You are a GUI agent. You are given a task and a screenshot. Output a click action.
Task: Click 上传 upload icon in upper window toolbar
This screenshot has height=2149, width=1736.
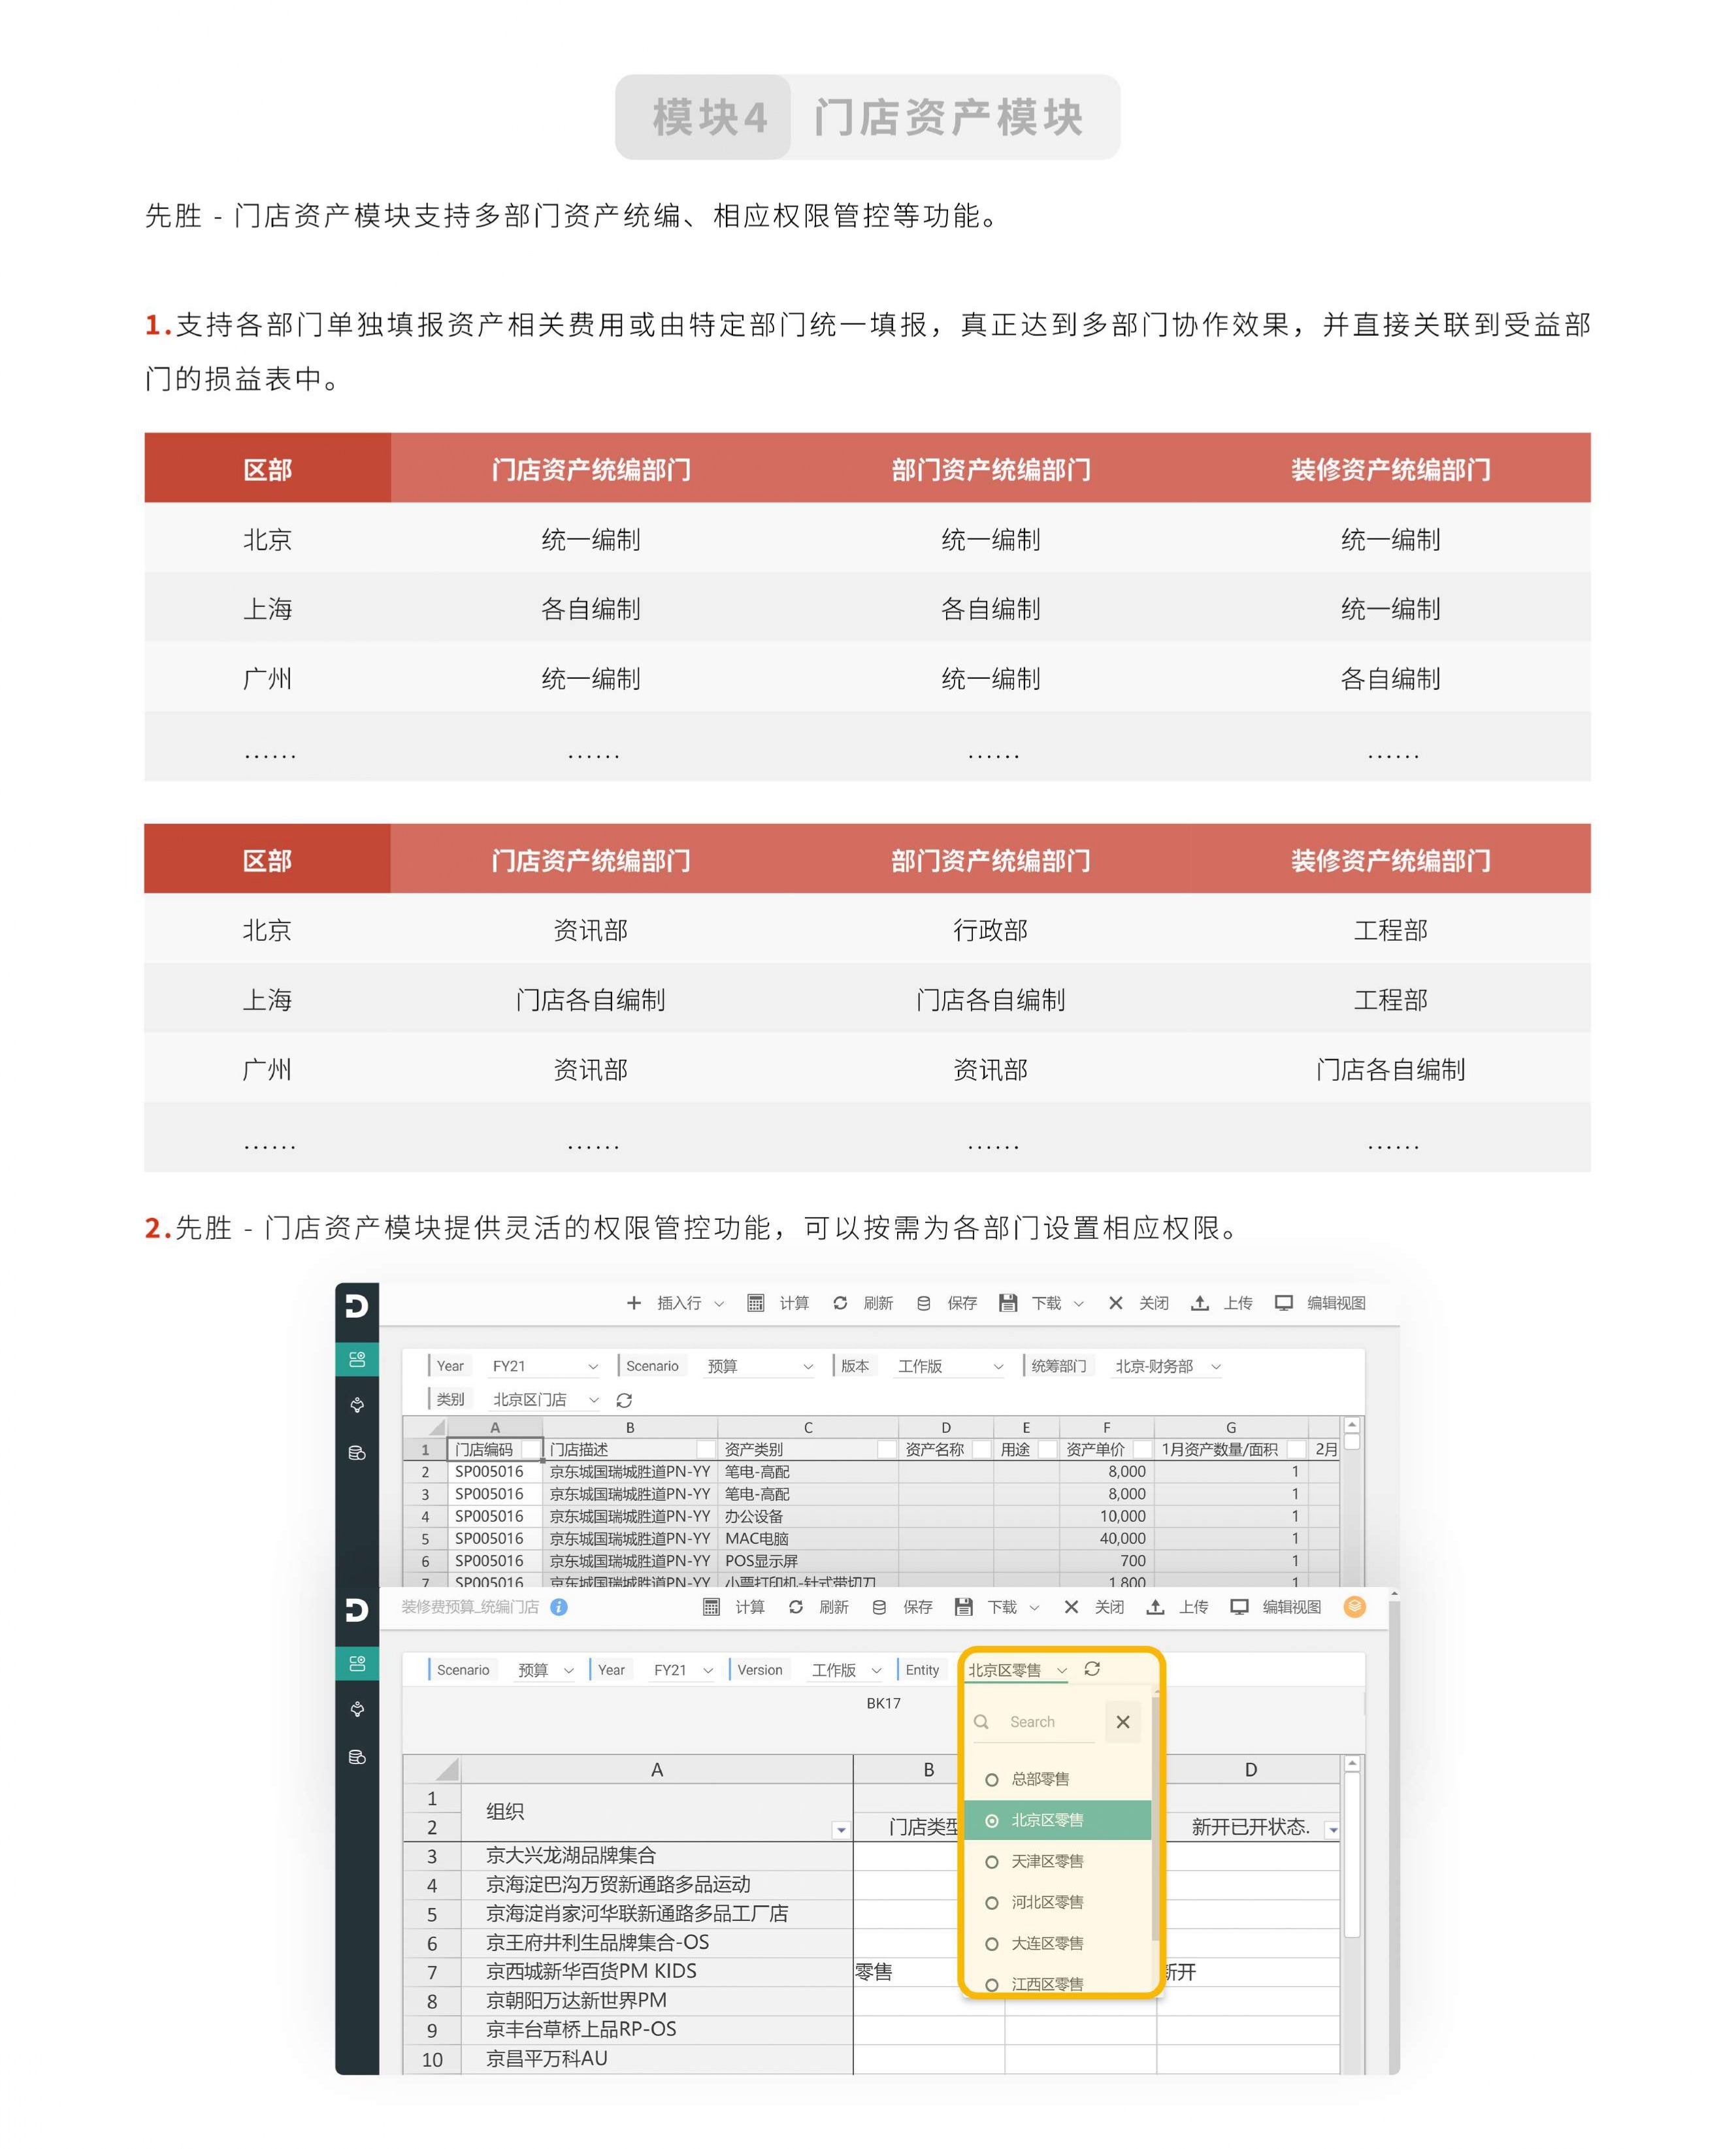coord(1200,1302)
